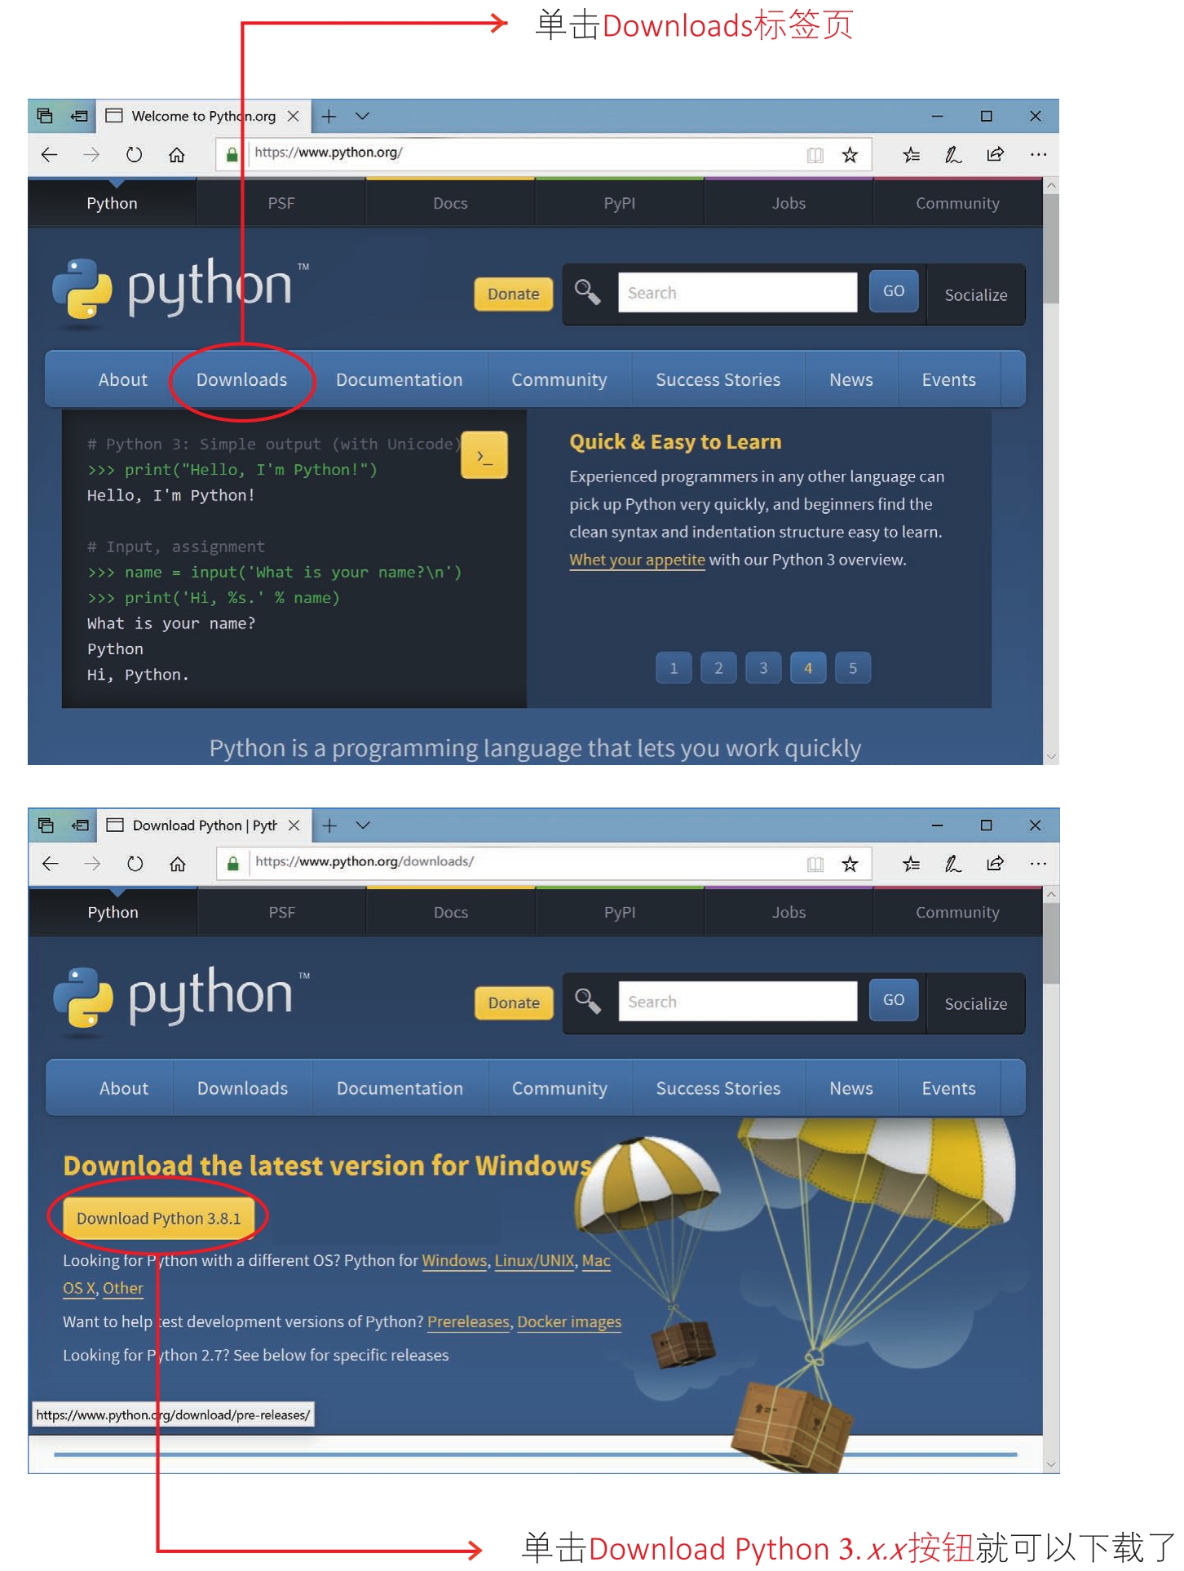The width and height of the screenshot is (1184, 1571).
Task: Open Community menu on bottom Python page
Action: point(559,1089)
